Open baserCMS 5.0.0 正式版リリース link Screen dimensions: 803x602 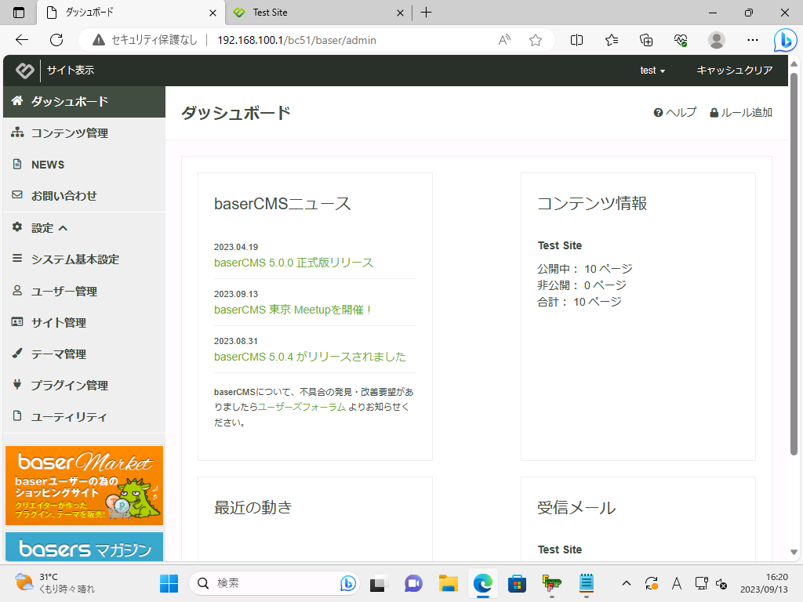(293, 263)
